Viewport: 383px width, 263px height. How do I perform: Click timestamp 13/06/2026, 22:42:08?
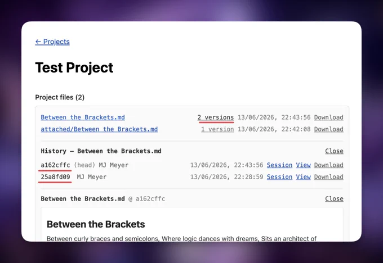coord(274,129)
